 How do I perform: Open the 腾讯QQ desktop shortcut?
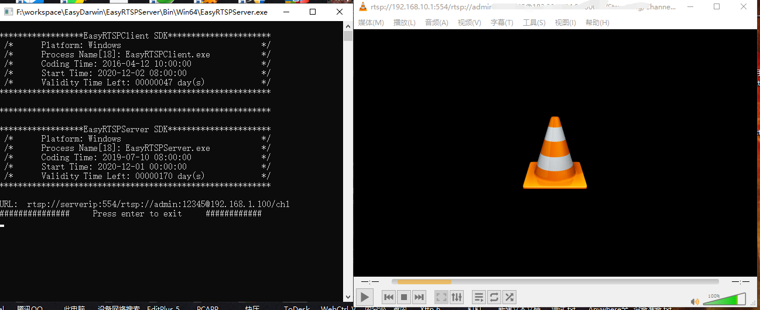point(30,308)
